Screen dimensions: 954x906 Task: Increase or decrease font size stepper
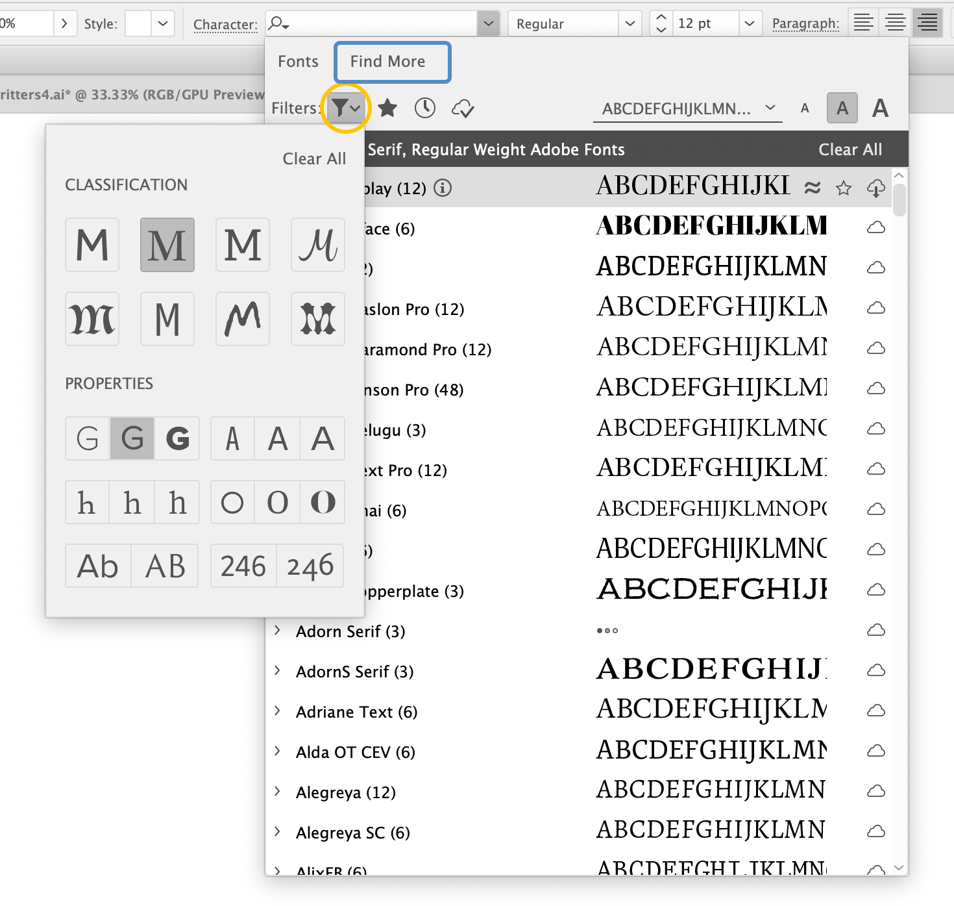click(661, 23)
